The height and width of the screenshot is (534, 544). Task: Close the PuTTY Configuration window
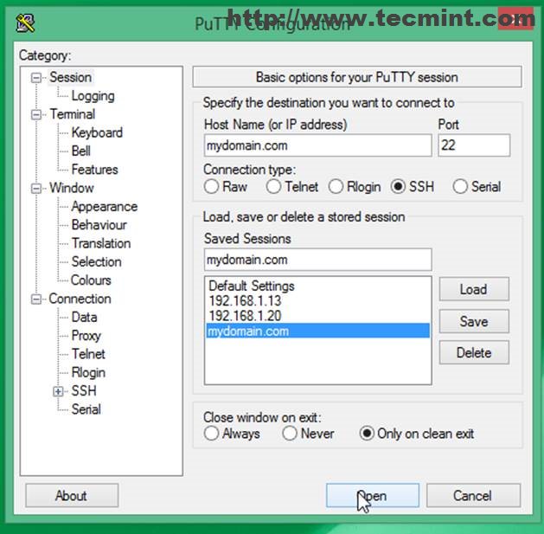click(x=515, y=19)
